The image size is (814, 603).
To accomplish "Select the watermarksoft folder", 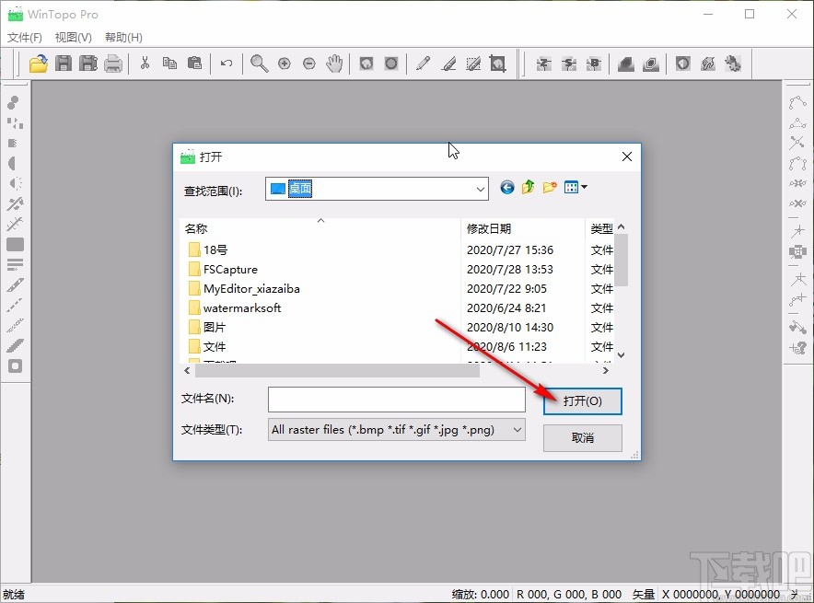I will tap(243, 307).
